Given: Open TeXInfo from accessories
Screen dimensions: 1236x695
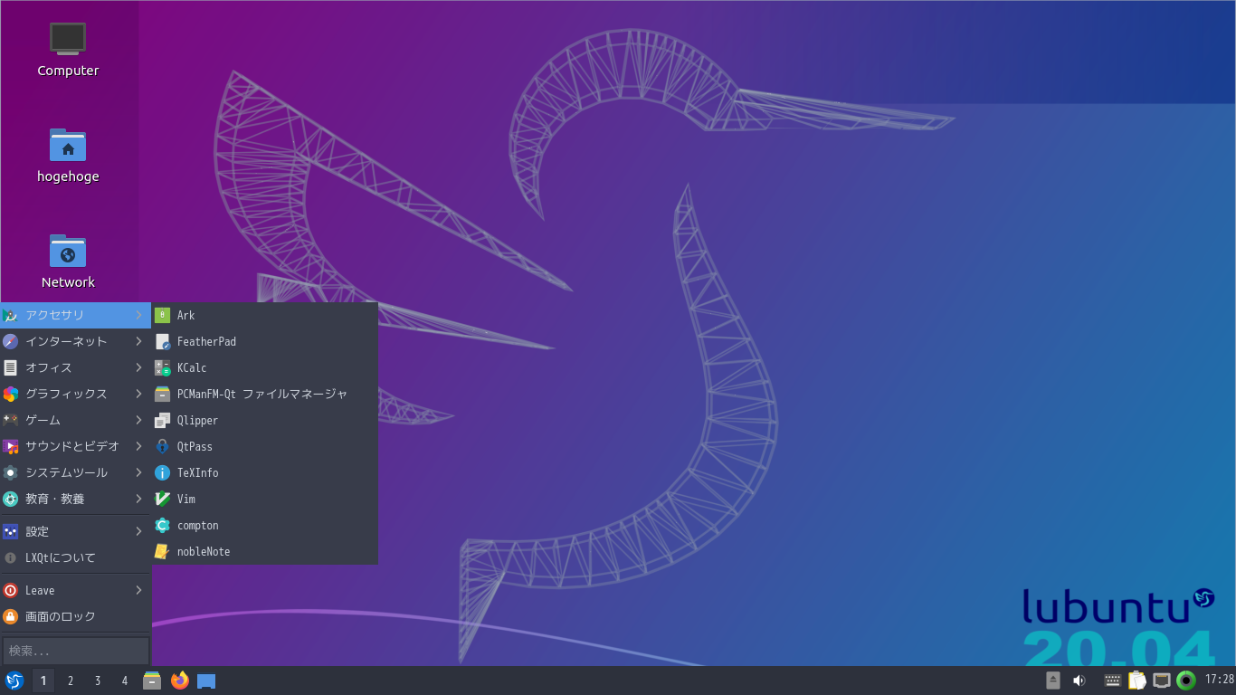Looking at the screenshot, I should (264, 472).
